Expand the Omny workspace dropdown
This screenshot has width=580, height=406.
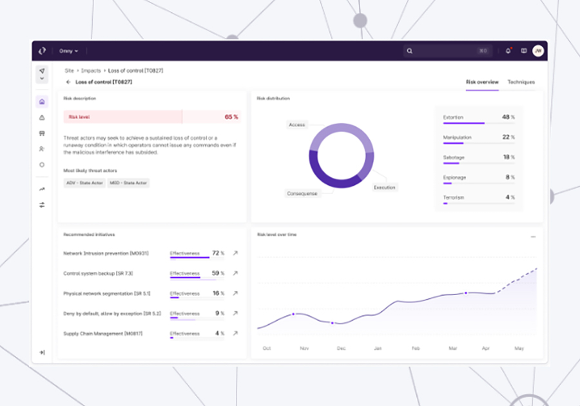click(68, 51)
